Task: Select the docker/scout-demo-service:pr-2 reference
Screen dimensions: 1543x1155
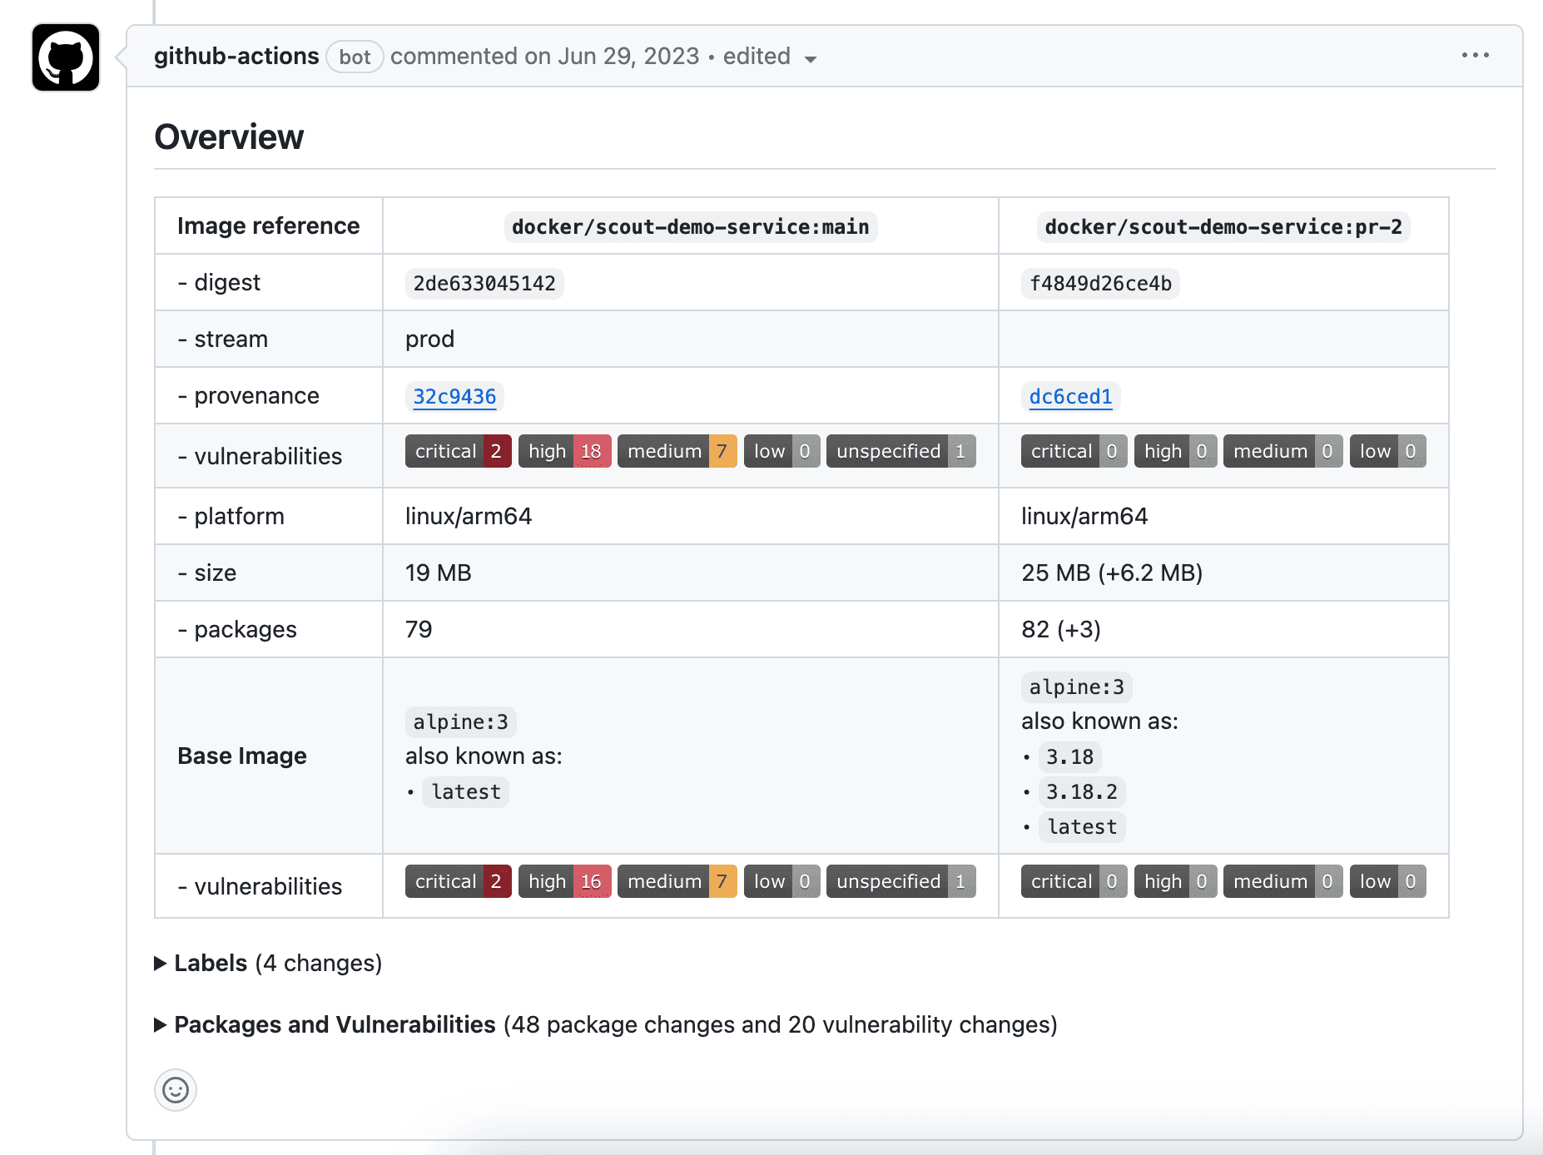Action: tap(1223, 226)
